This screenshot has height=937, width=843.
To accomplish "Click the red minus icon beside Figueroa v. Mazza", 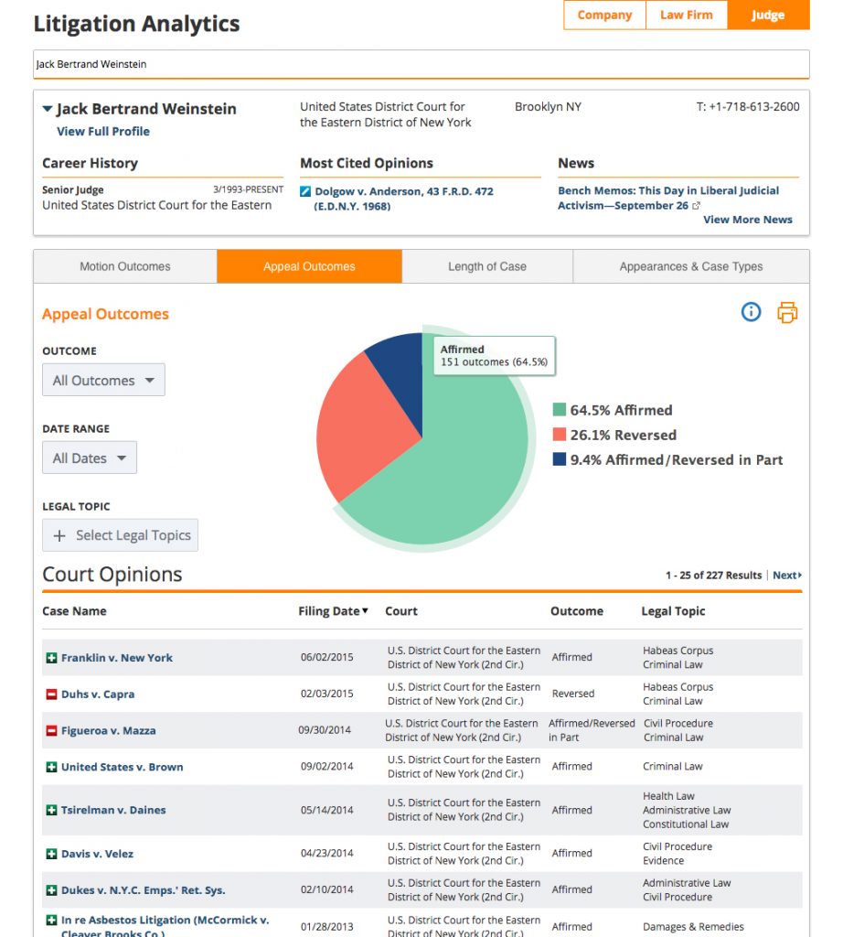I will click(x=52, y=731).
